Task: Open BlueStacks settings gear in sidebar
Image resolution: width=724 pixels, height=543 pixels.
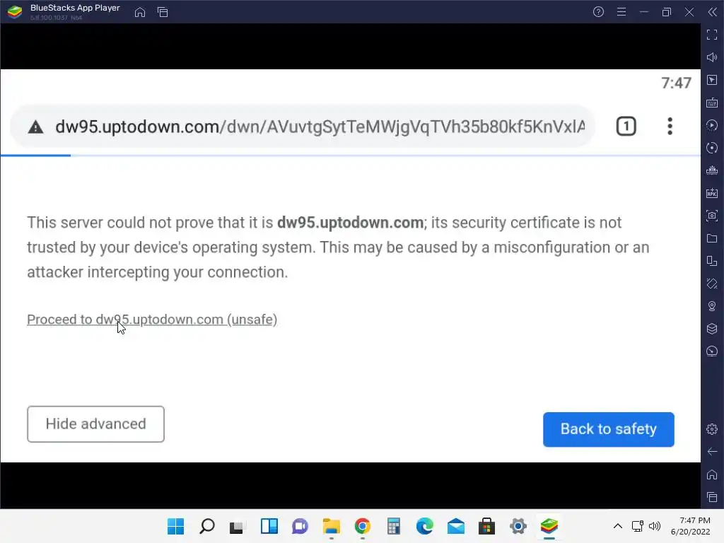Action: (712, 429)
